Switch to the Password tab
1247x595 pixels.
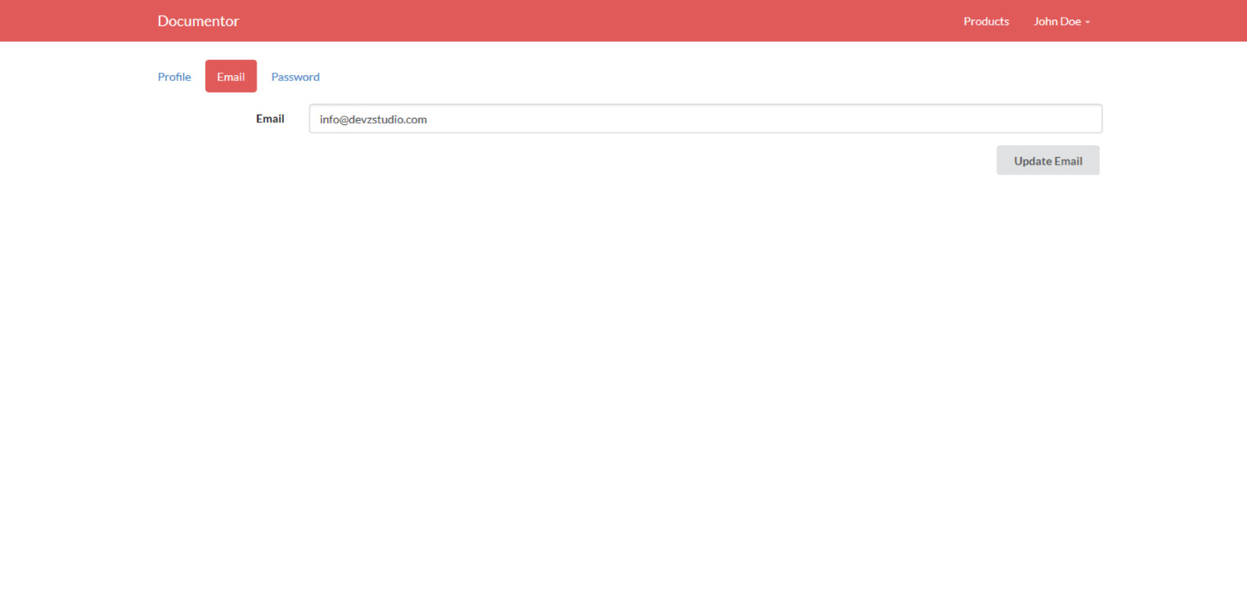295,77
